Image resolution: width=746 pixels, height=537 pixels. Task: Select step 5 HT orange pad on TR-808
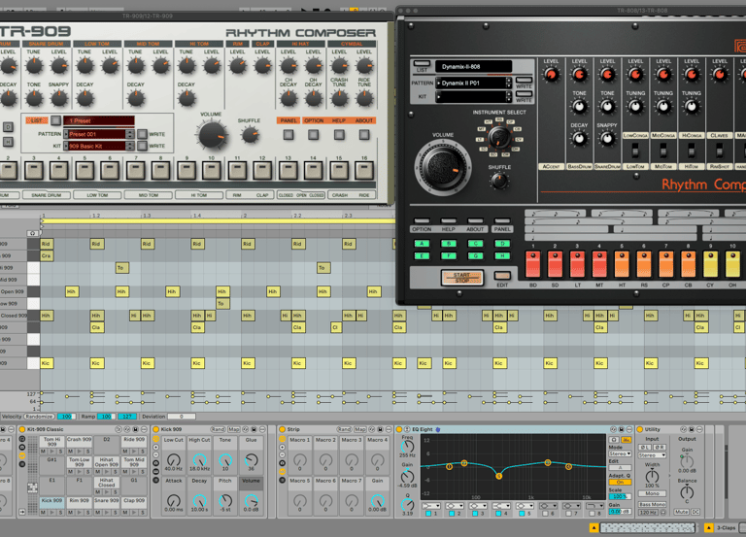click(622, 264)
